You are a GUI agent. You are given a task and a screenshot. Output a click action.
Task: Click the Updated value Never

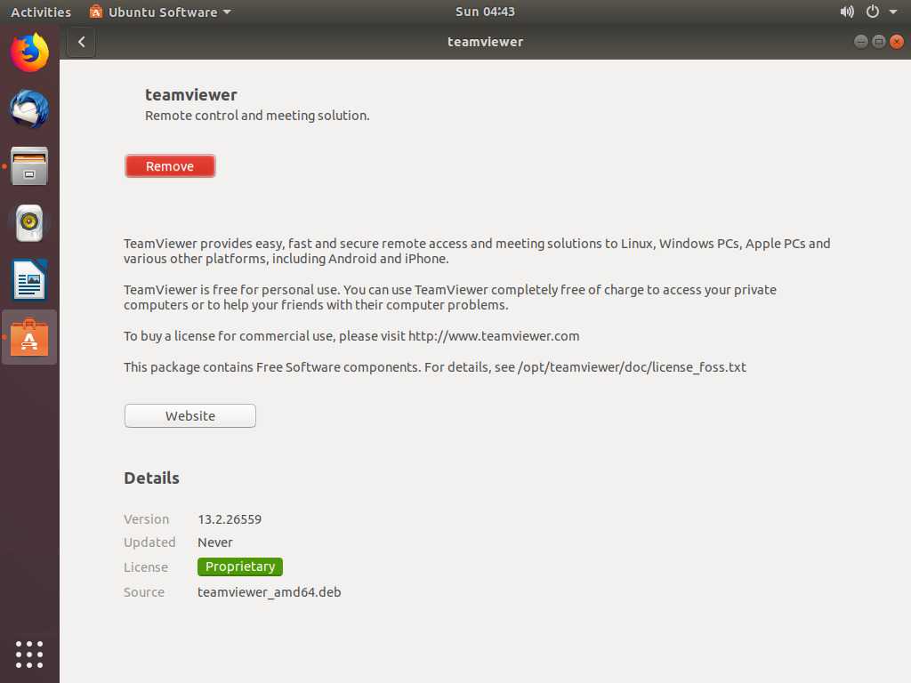[x=215, y=542]
